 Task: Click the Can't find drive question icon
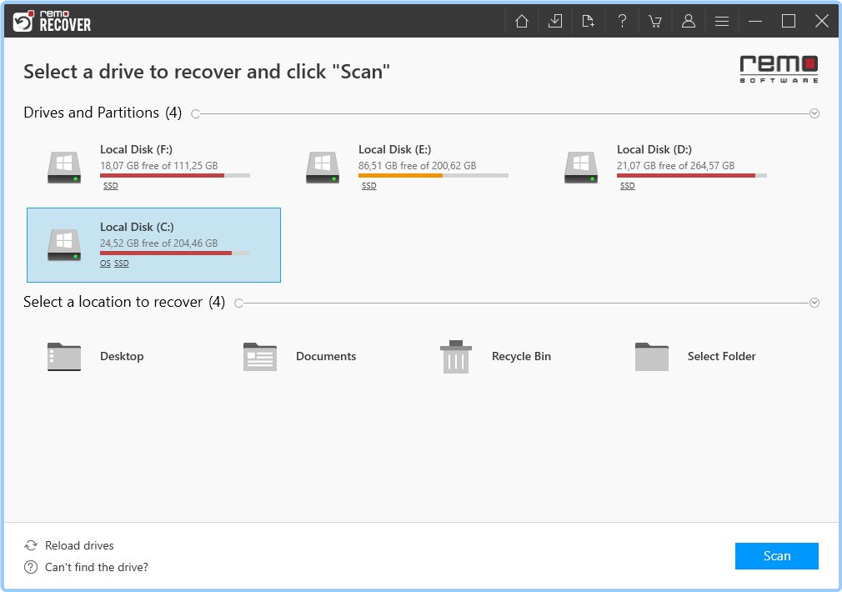pos(31,567)
